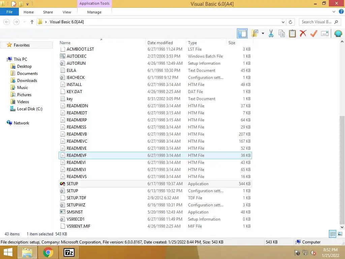345x259 pixels.
Task: Open the address bar history dropdown
Action: pyautogui.click(x=283, y=22)
